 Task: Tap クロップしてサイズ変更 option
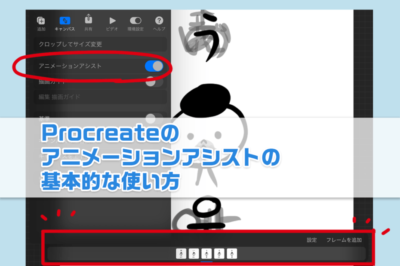click(x=100, y=44)
